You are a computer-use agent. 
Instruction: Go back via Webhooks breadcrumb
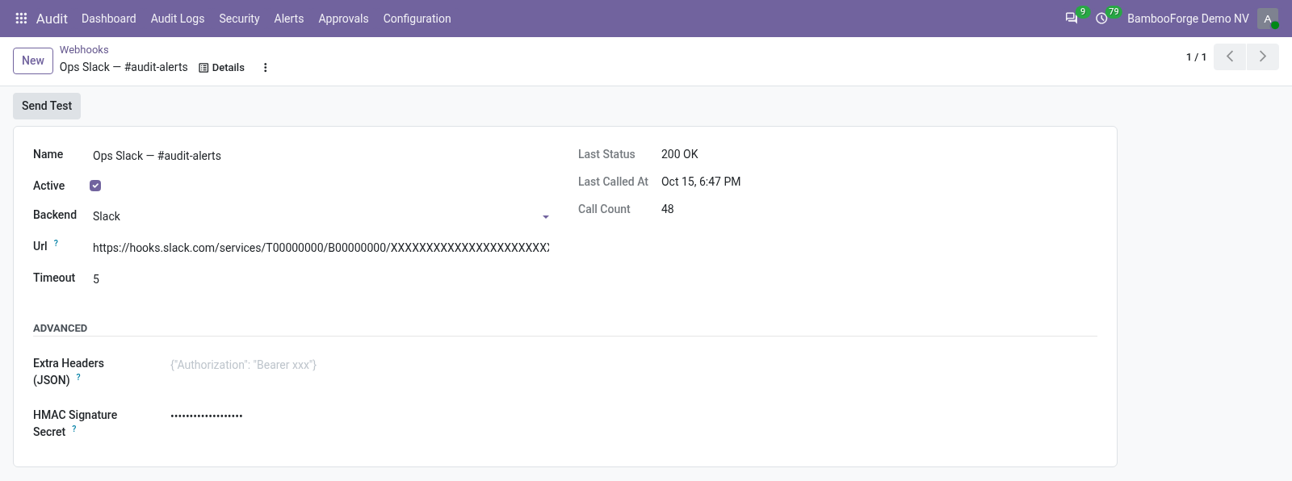tap(84, 50)
